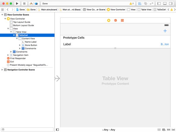Select the B...ton button in prototype cell
This screenshot has height=132, width=176.
coord(165,44)
